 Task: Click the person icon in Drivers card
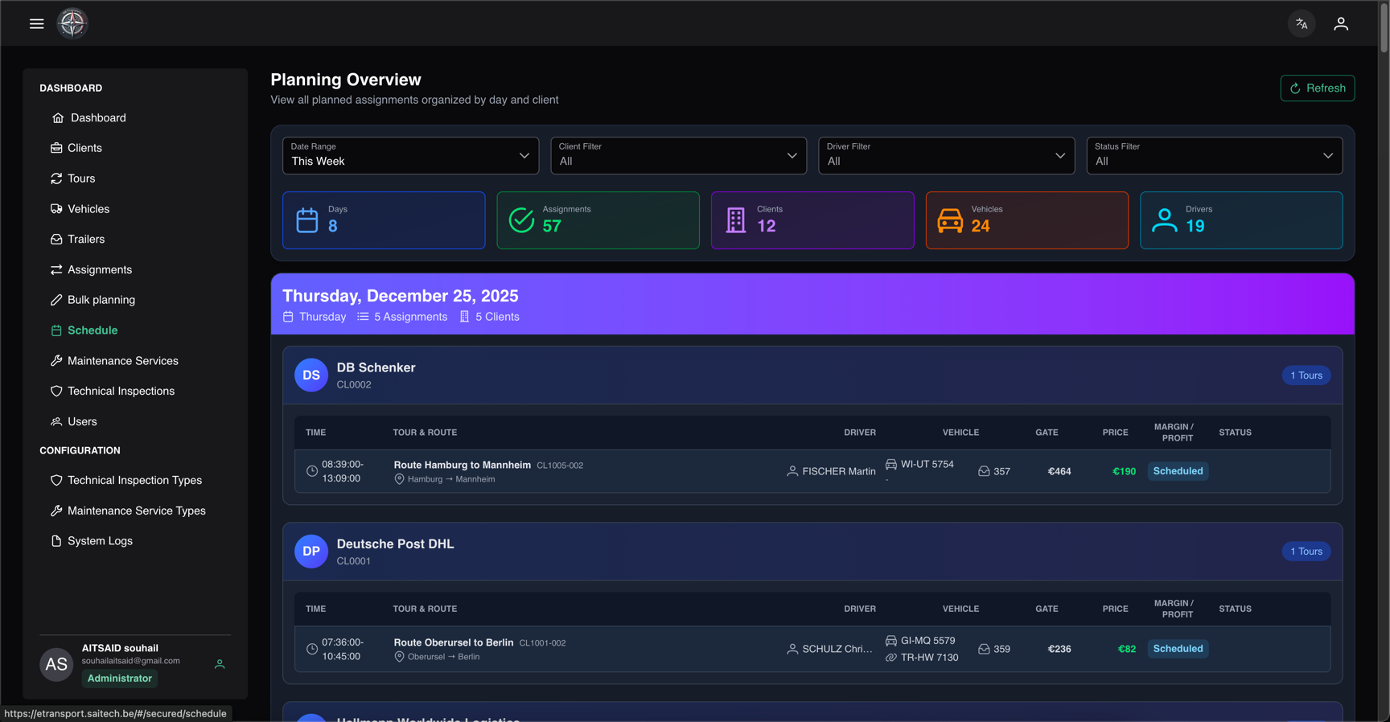tap(1164, 220)
